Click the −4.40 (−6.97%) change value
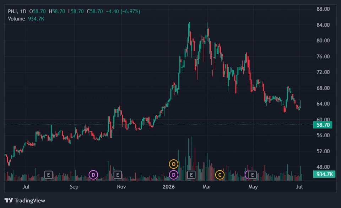The image size is (341, 208). click(123, 11)
